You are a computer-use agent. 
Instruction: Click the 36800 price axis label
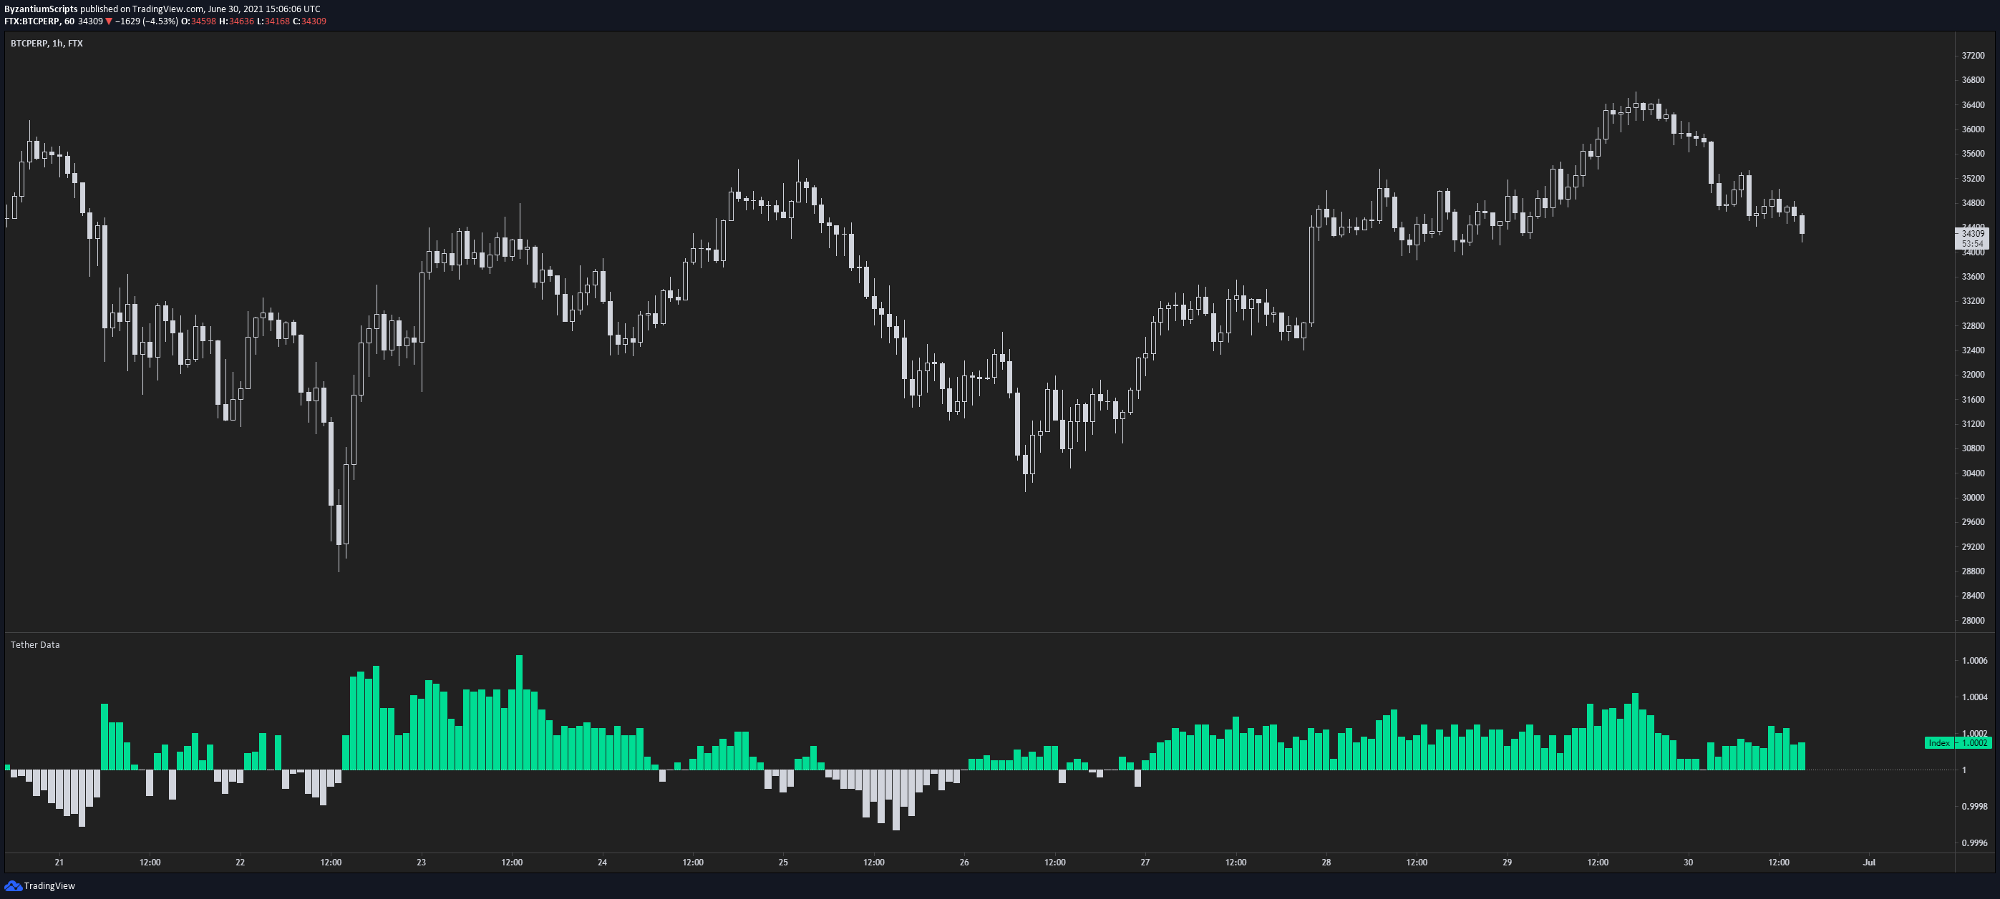coord(1973,80)
